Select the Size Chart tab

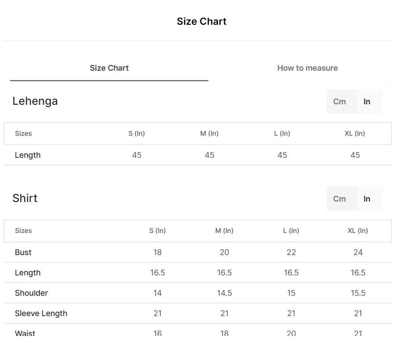[109, 68]
